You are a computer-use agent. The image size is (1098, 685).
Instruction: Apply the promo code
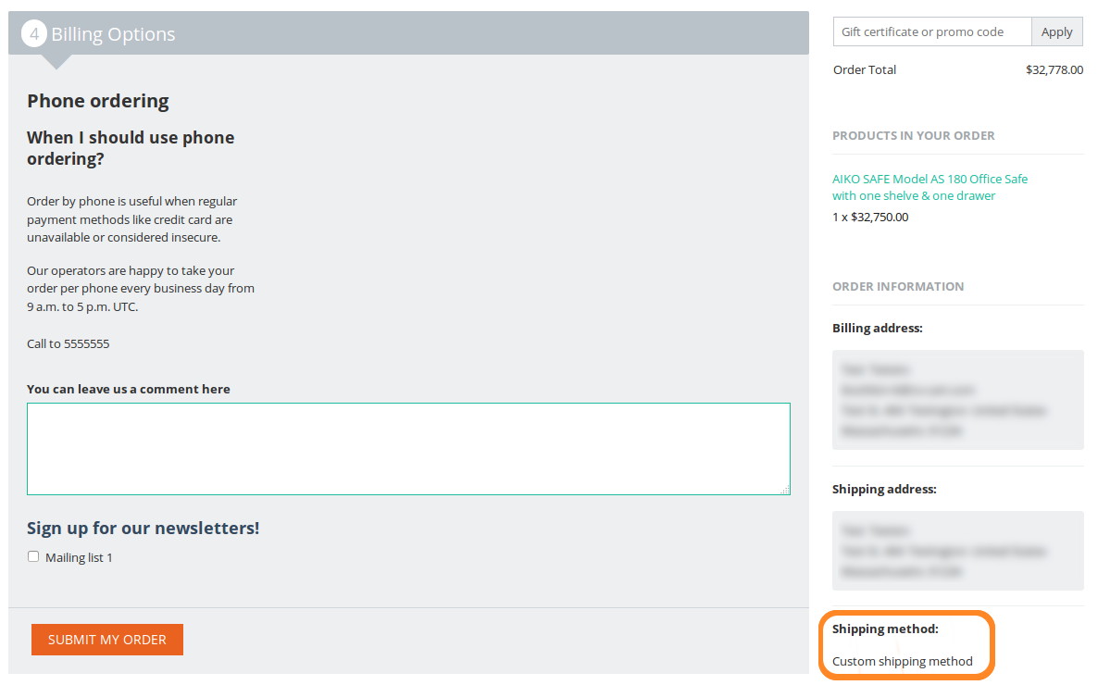point(1056,32)
